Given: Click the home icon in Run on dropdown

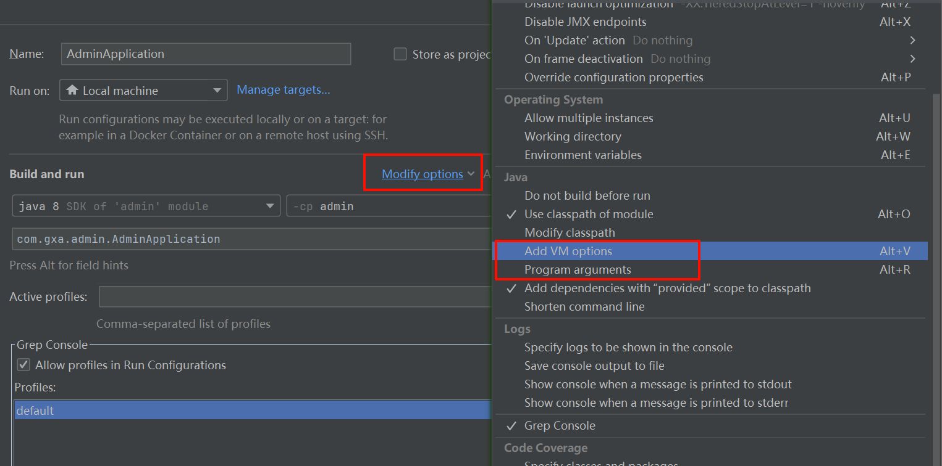Looking at the screenshot, I should [72, 91].
